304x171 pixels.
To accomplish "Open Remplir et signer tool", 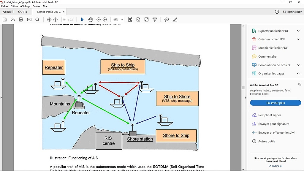I will click(x=270, y=115).
